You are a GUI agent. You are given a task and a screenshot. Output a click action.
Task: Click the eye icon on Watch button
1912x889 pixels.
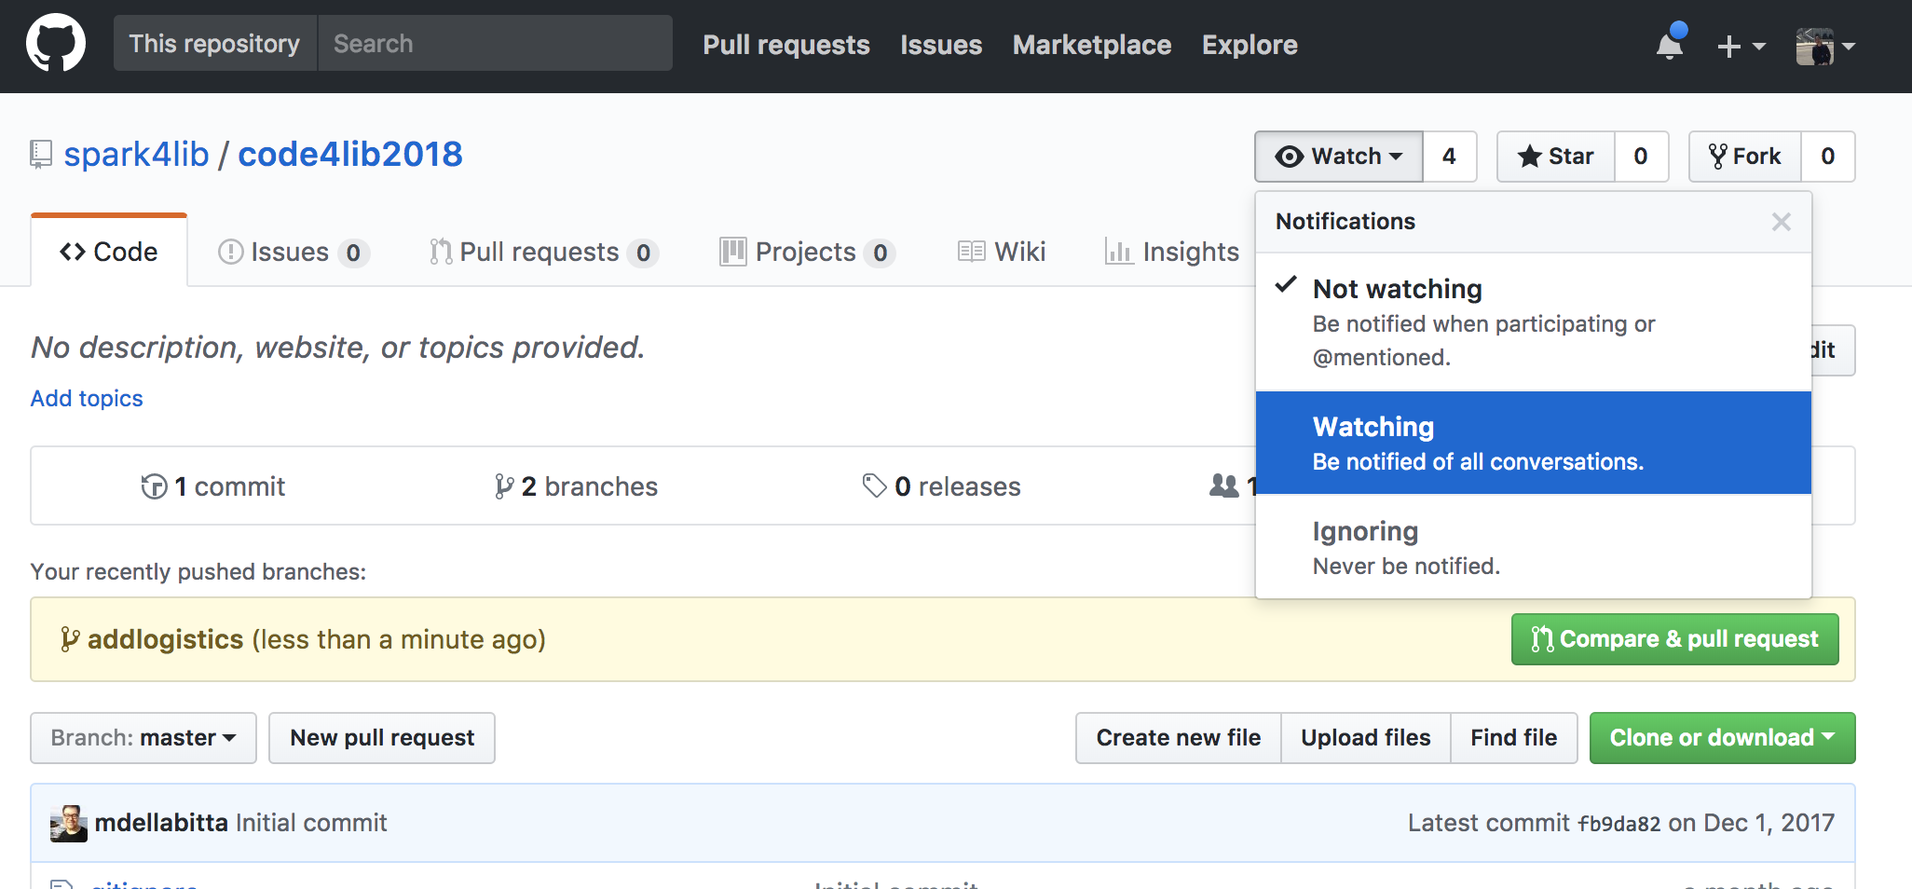(1290, 157)
